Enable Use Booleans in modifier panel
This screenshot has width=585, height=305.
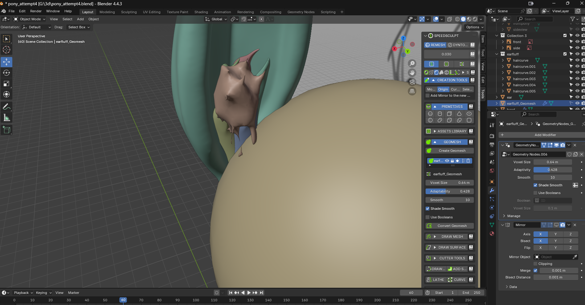(535, 193)
